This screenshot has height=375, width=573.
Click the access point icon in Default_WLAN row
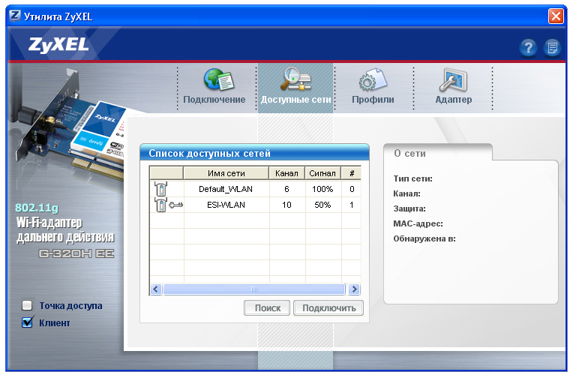(x=160, y=189)
